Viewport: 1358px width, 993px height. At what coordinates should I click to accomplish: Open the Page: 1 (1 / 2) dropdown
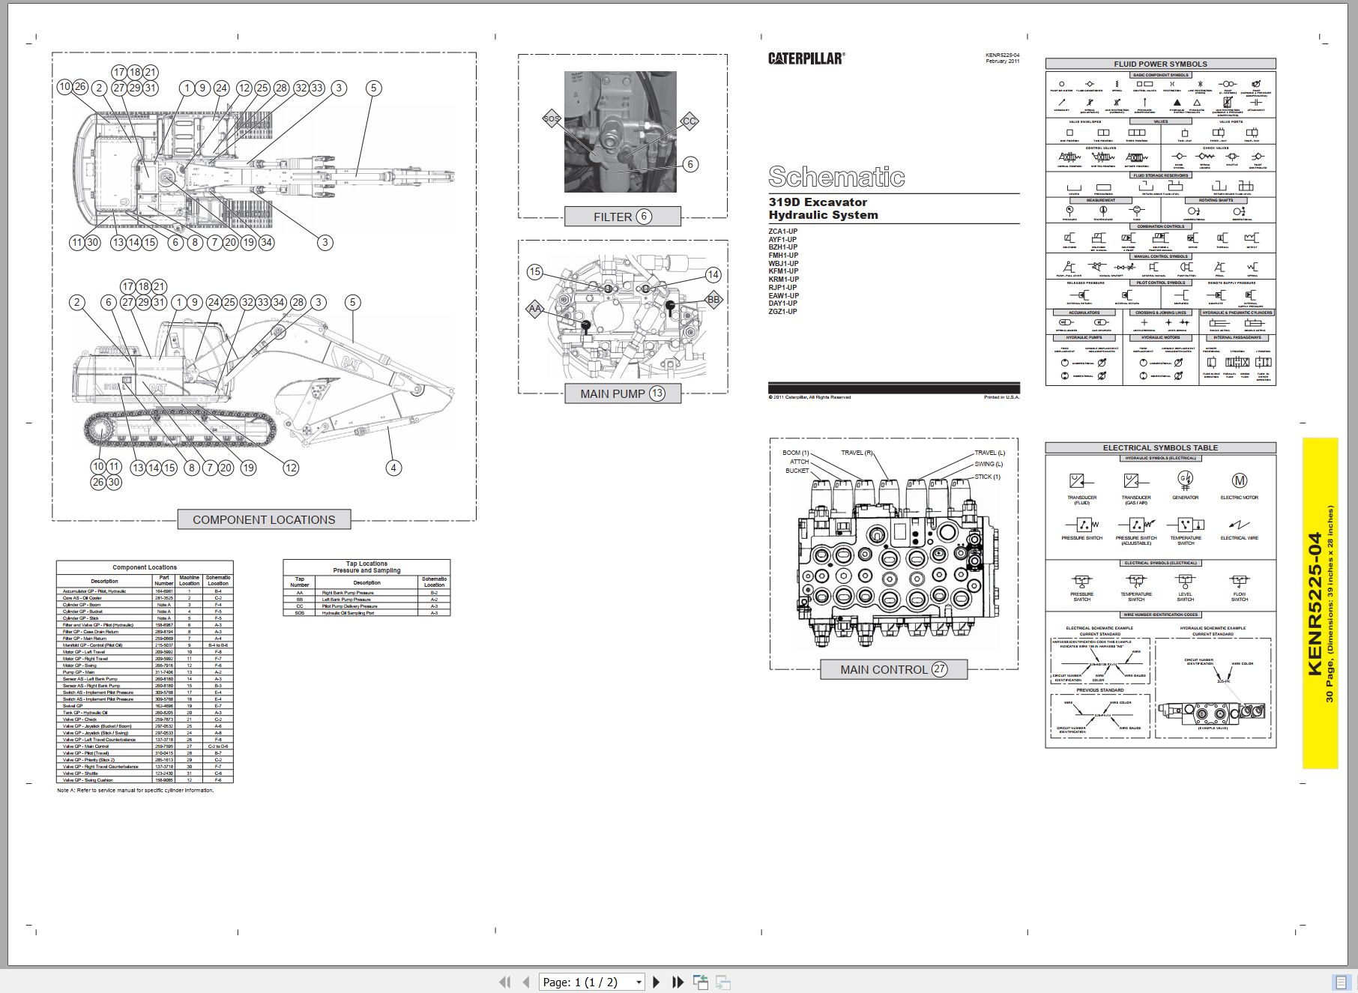click(592, 982)
